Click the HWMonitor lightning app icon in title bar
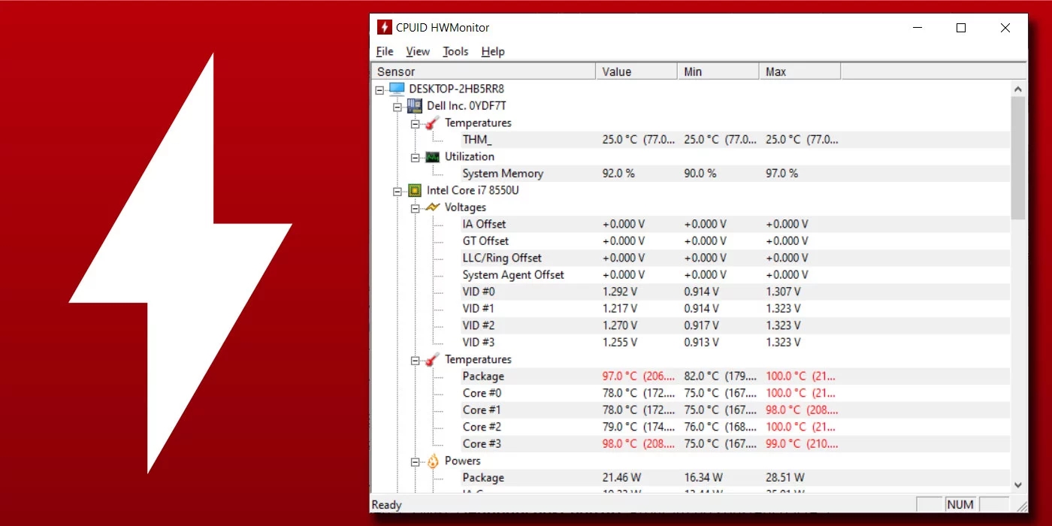 (384, 28)
